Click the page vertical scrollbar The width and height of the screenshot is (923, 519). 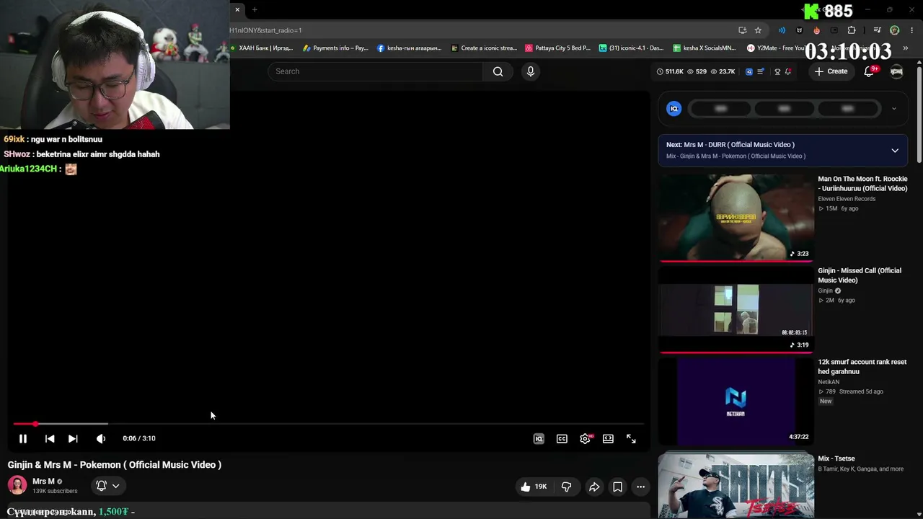(919, 115)
